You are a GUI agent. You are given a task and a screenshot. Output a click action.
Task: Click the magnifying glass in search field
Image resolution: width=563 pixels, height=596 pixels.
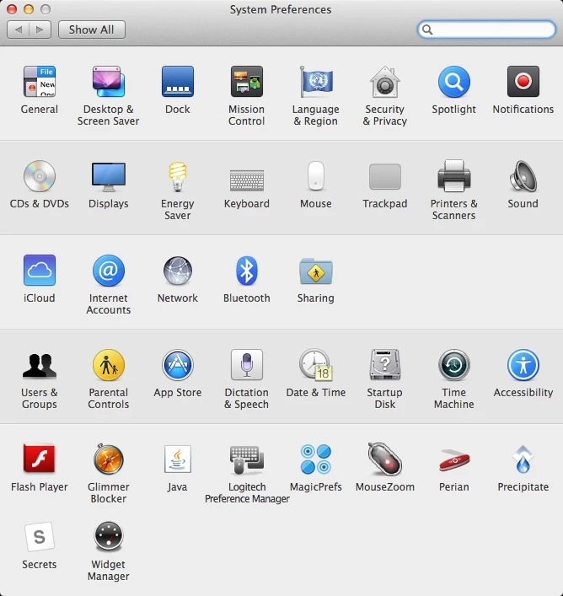coord(427,30)
